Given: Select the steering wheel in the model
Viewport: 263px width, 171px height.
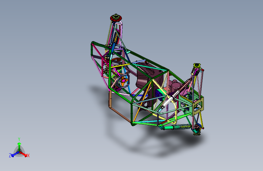Looking at the screenshot, I should (x=123, y=81).
